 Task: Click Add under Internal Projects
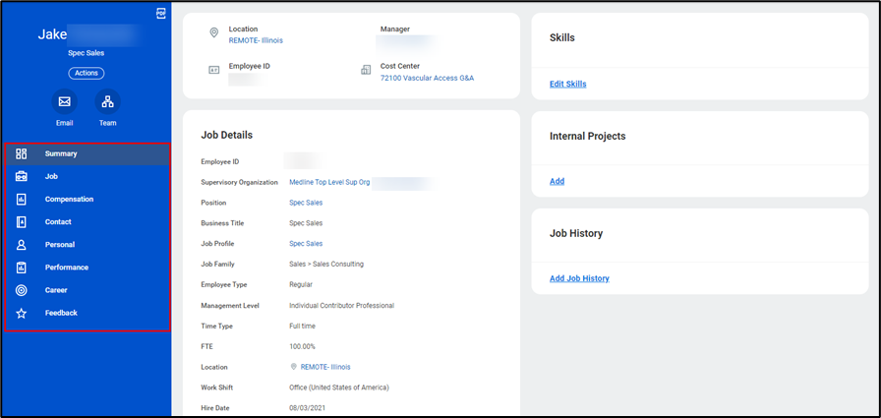(x=557, y=182)
